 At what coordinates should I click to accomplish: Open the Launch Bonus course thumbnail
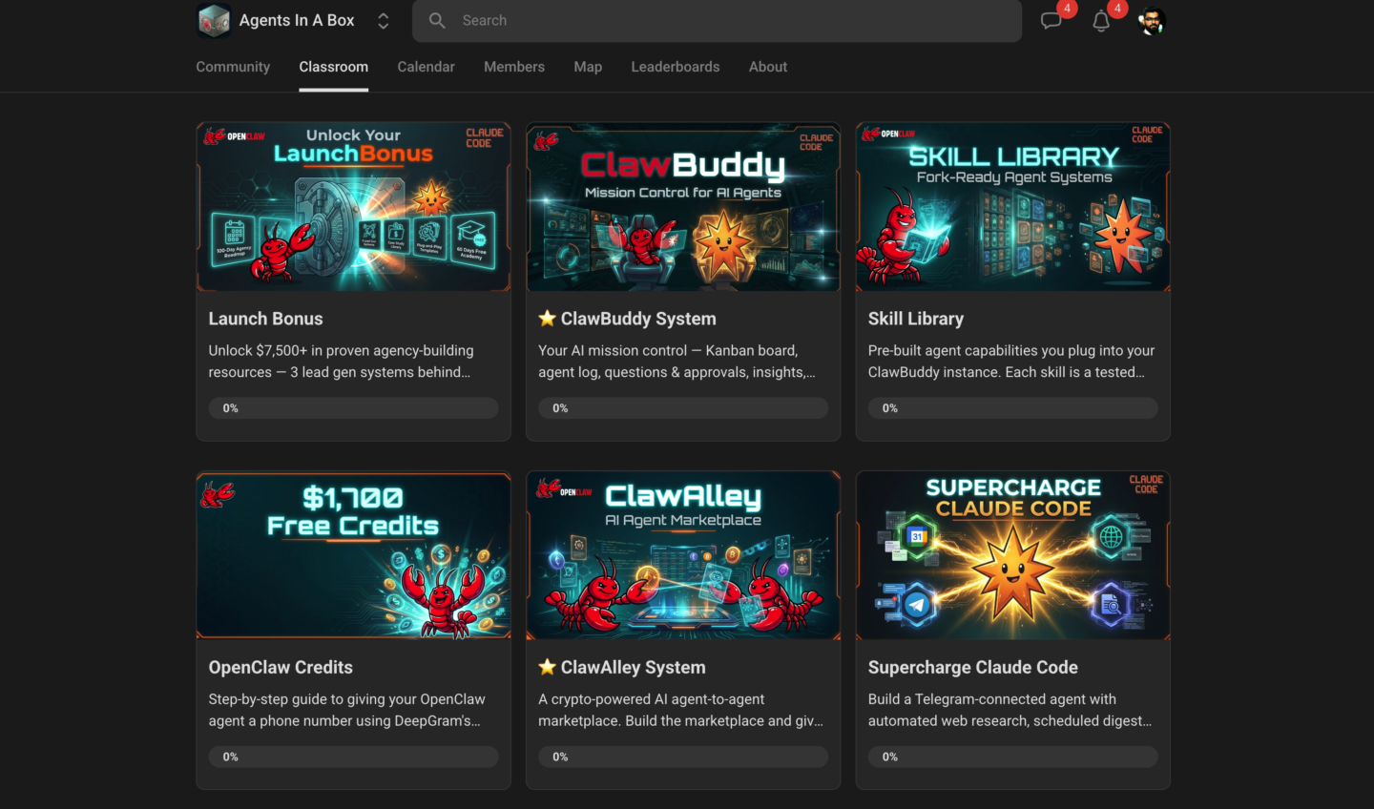353,207
